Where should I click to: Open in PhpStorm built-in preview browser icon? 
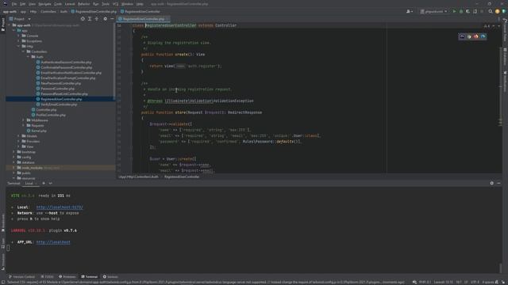pyautogui.click(x=462, y=36)
